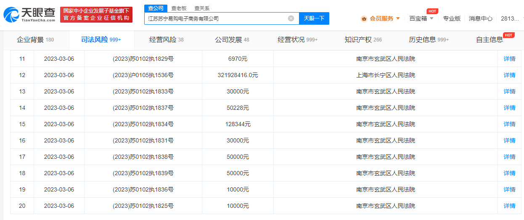Screen dimensions: 524x220
Task: Open 详情 for case 苏0102执1834号
Action: [509, 124]
